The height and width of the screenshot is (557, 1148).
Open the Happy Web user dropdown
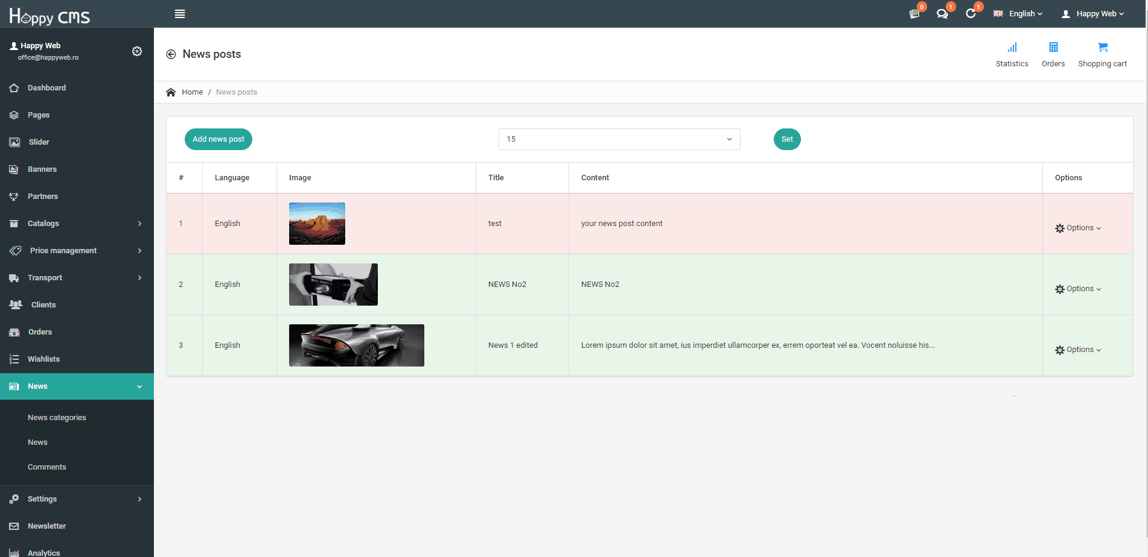[1093, 14]
